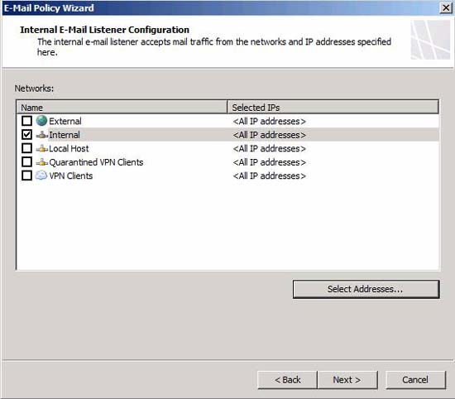Viewport: 455px width, 399px height.
Task: Click the Quarantined VPN Clients icon
Action: (42, 162)
